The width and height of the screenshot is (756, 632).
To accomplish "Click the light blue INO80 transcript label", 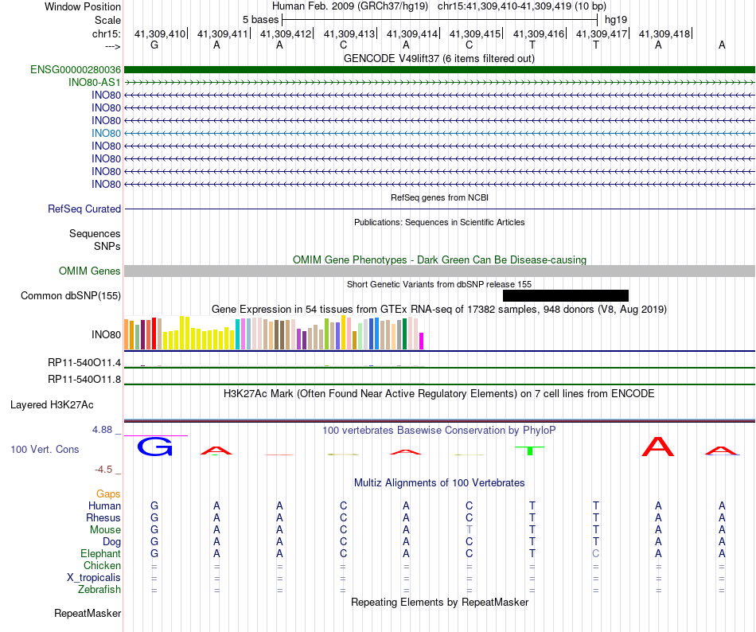I will coord(106,133).
